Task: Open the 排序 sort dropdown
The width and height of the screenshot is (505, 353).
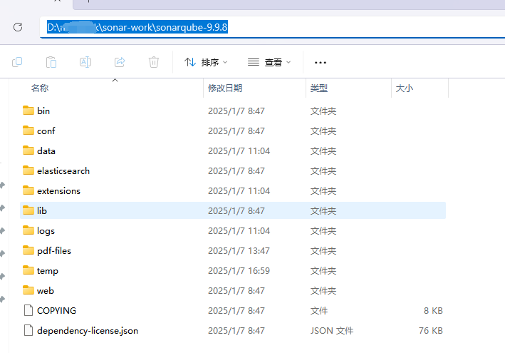Action: [x=206, y=62]
